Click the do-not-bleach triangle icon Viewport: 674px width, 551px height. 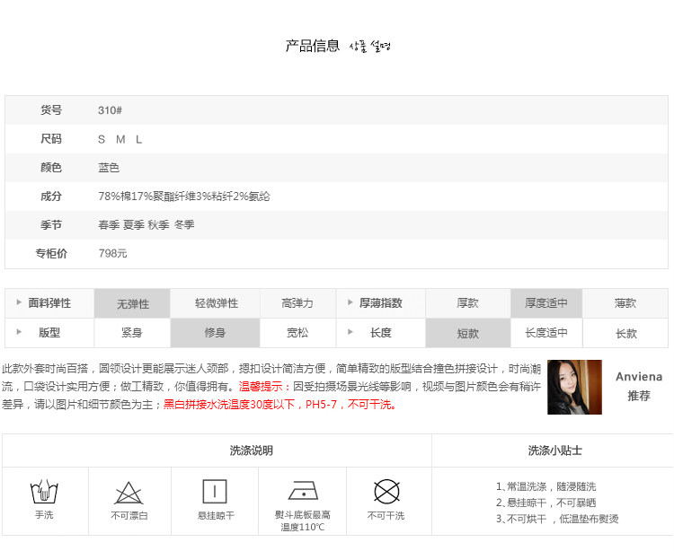tap(129, 493)
